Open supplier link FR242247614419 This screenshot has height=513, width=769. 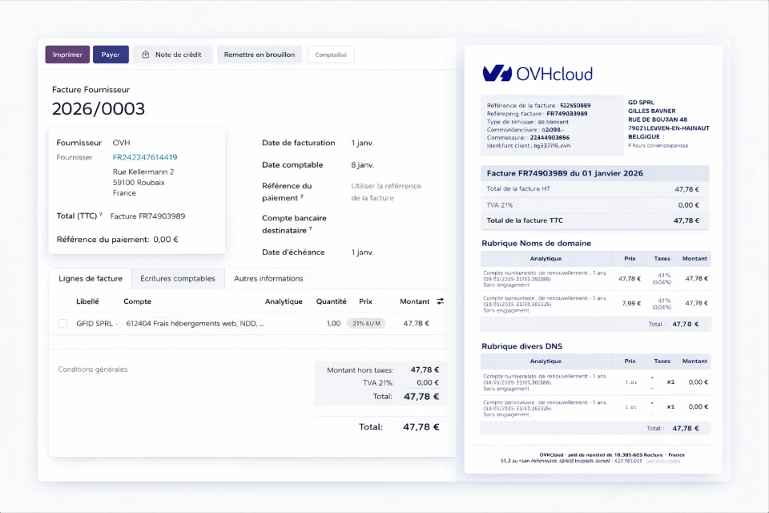pos(145,157)
